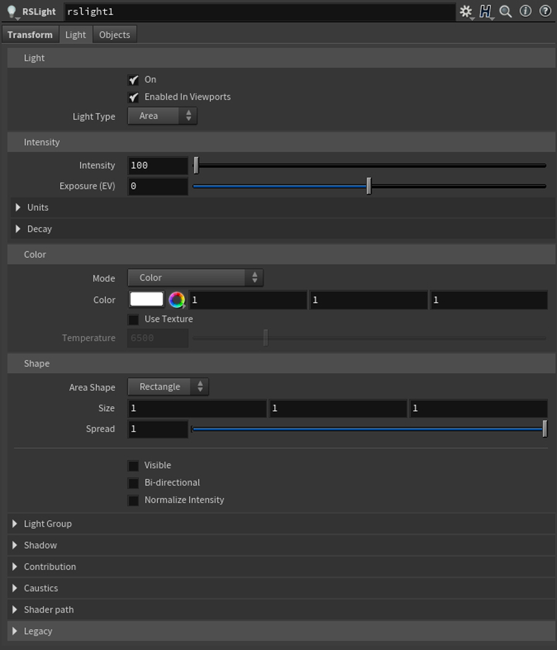Check the Normalize Intensity option
The image size is (557, 650).
[133, 500]
